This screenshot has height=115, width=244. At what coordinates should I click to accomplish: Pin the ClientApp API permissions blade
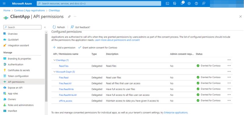click(69, 17)
